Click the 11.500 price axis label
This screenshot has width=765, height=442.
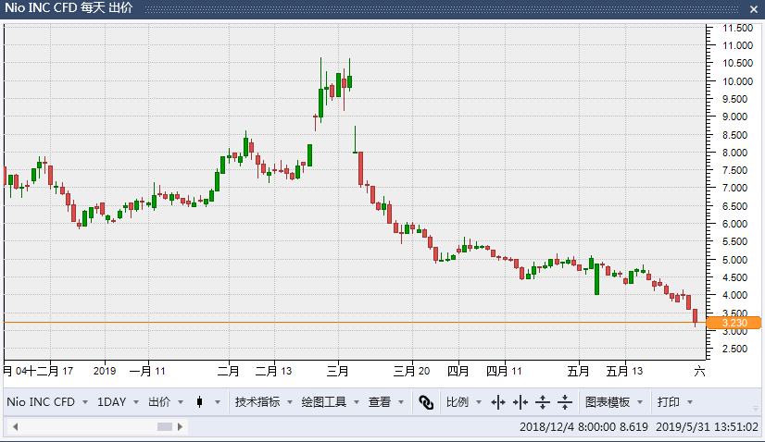coord(737,28)
